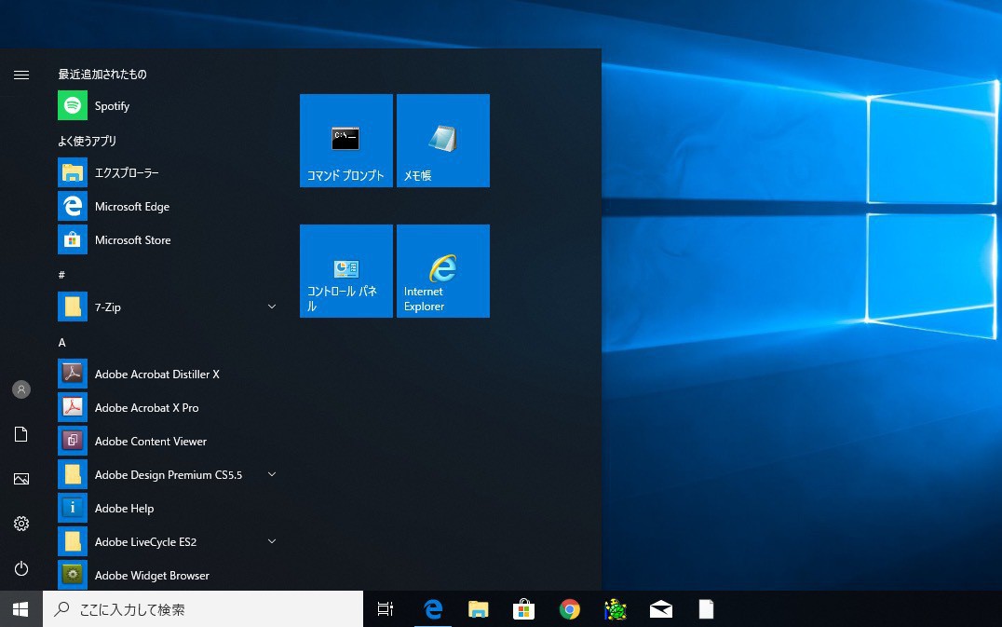The image size is (1002, 627).
Task: Open the Notepad (メモ帳) tile
Action: (x=442, y=141)
